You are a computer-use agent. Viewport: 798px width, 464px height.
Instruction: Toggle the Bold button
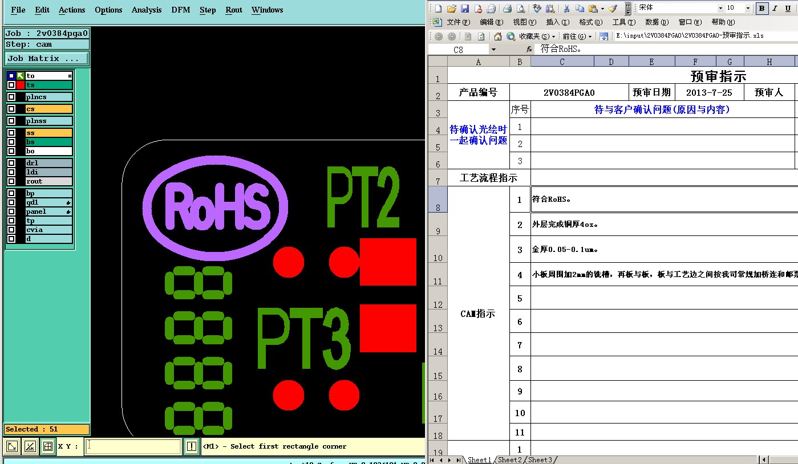[761, 8]
